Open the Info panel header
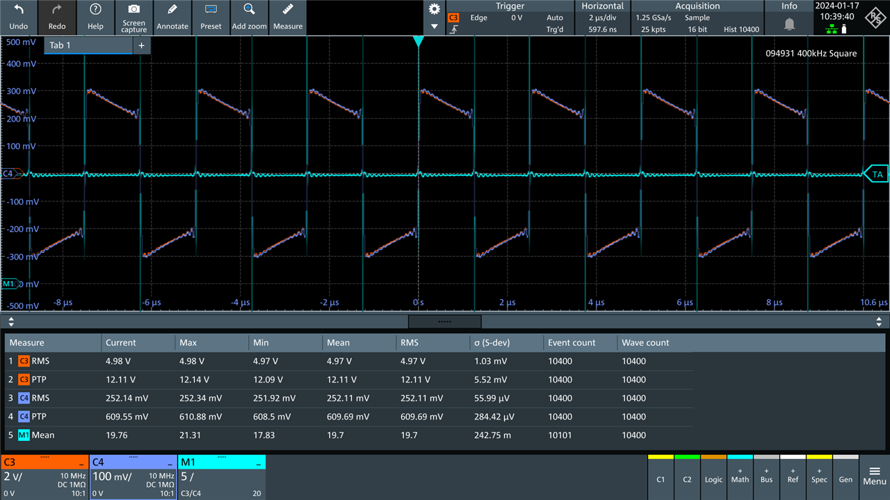 click(x=789, y=6)
